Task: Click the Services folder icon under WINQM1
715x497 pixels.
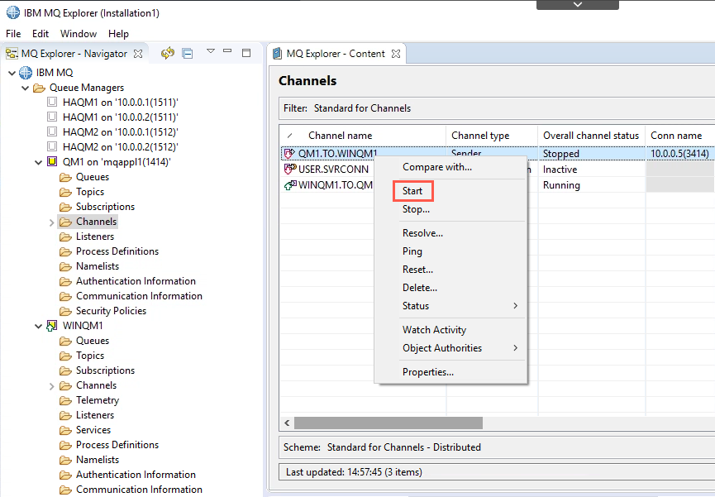Action: pyautogui.click(x=65, y=430)
